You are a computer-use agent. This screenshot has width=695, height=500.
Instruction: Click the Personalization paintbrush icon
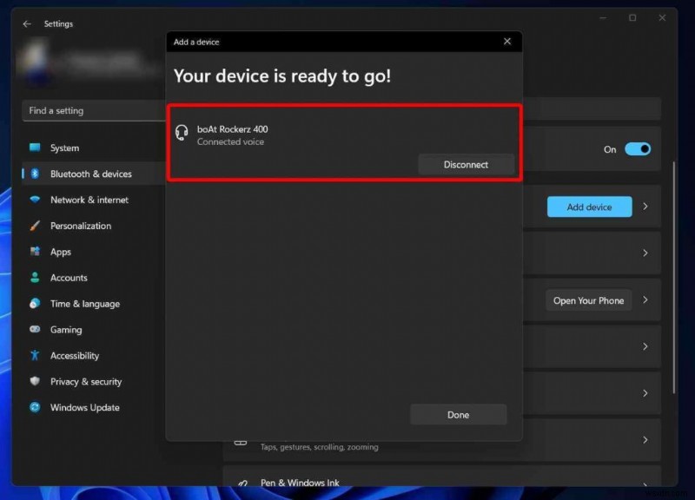coord(35,226)
